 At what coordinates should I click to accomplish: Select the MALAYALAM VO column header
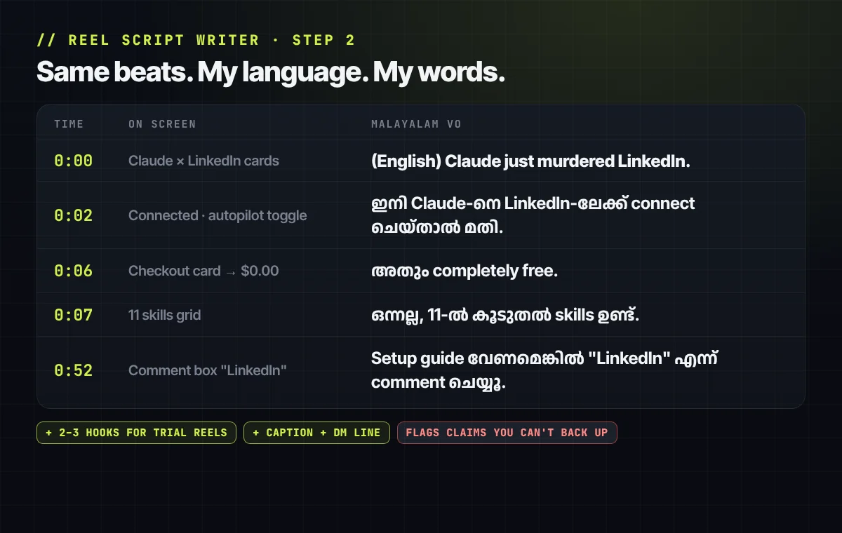[416, 124]
